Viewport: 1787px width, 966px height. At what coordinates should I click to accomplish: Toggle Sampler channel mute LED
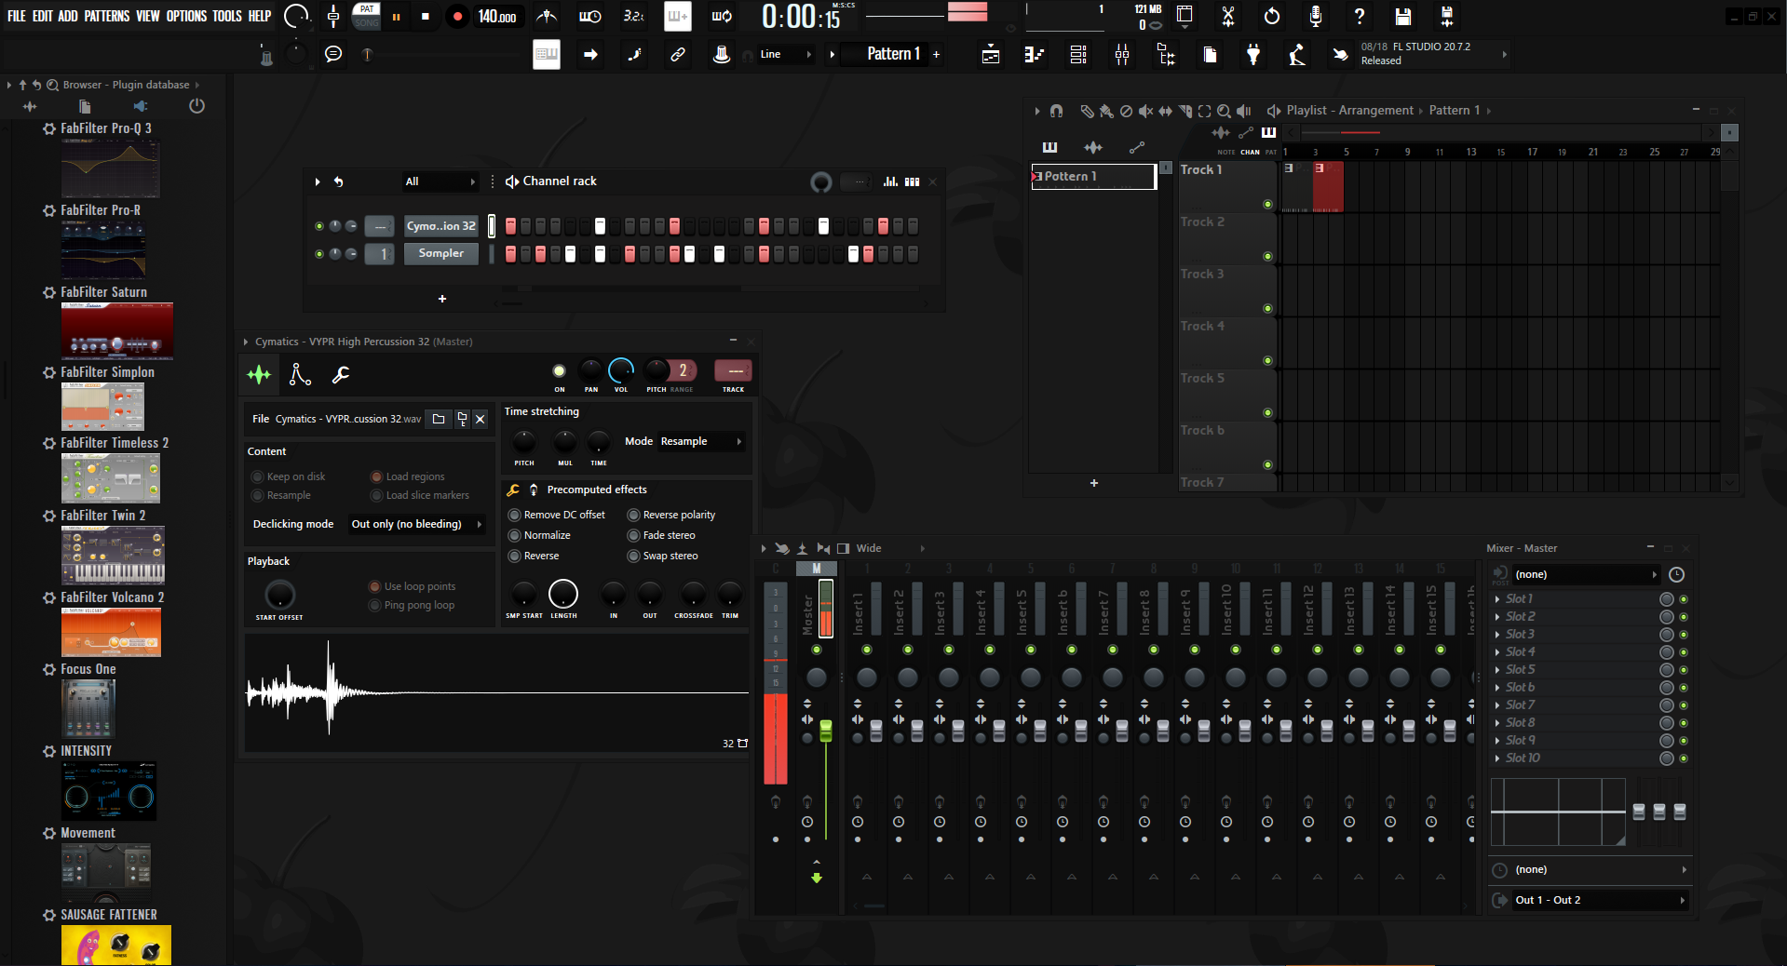pos(319,254)
